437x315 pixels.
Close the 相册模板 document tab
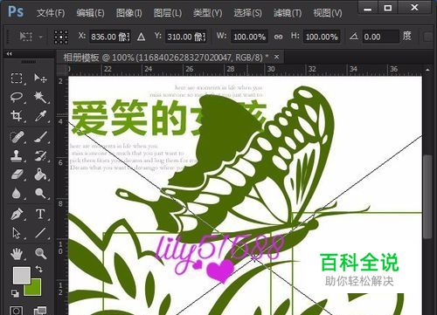click(276, 57)
